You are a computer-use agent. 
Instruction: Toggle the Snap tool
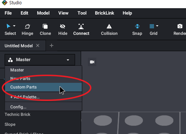tap(137, 30)
